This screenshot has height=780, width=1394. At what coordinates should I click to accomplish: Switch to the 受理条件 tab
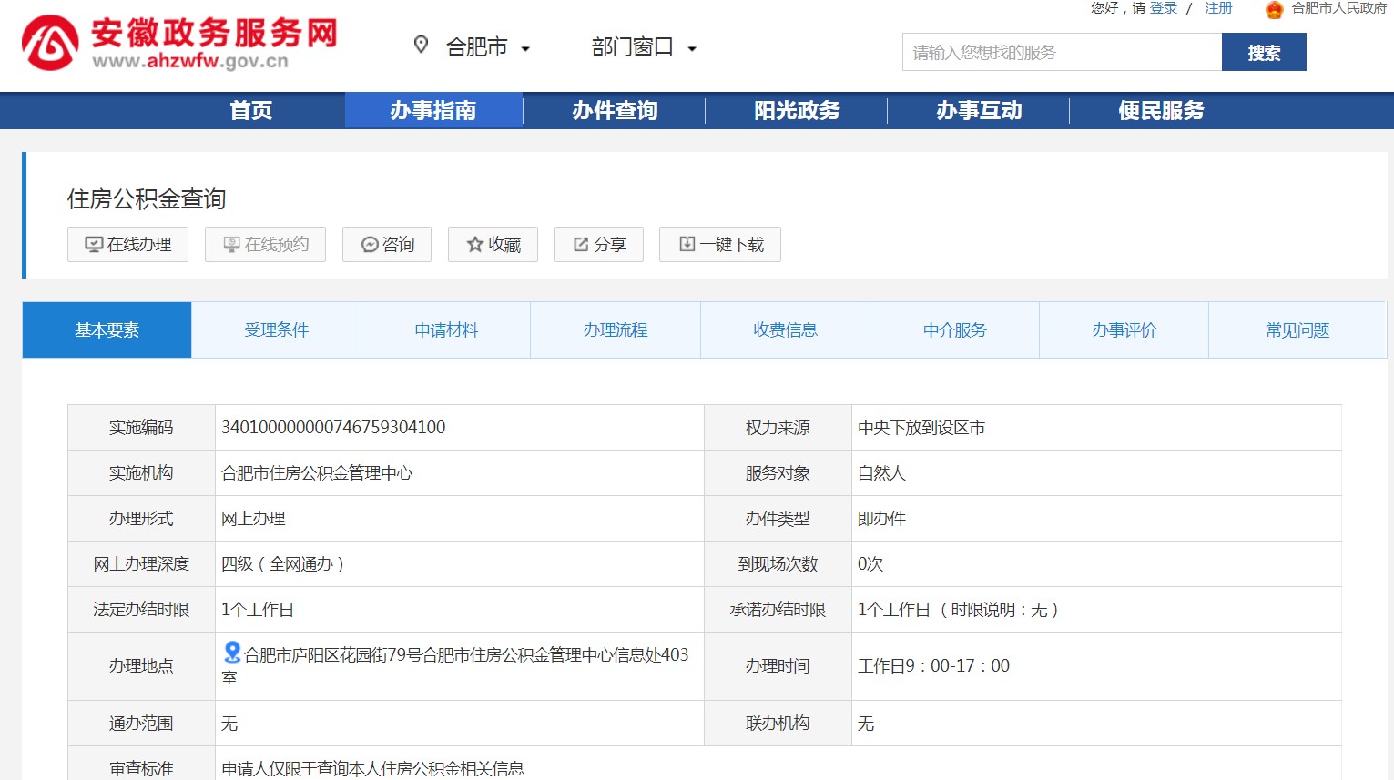(x=277, y=329)
